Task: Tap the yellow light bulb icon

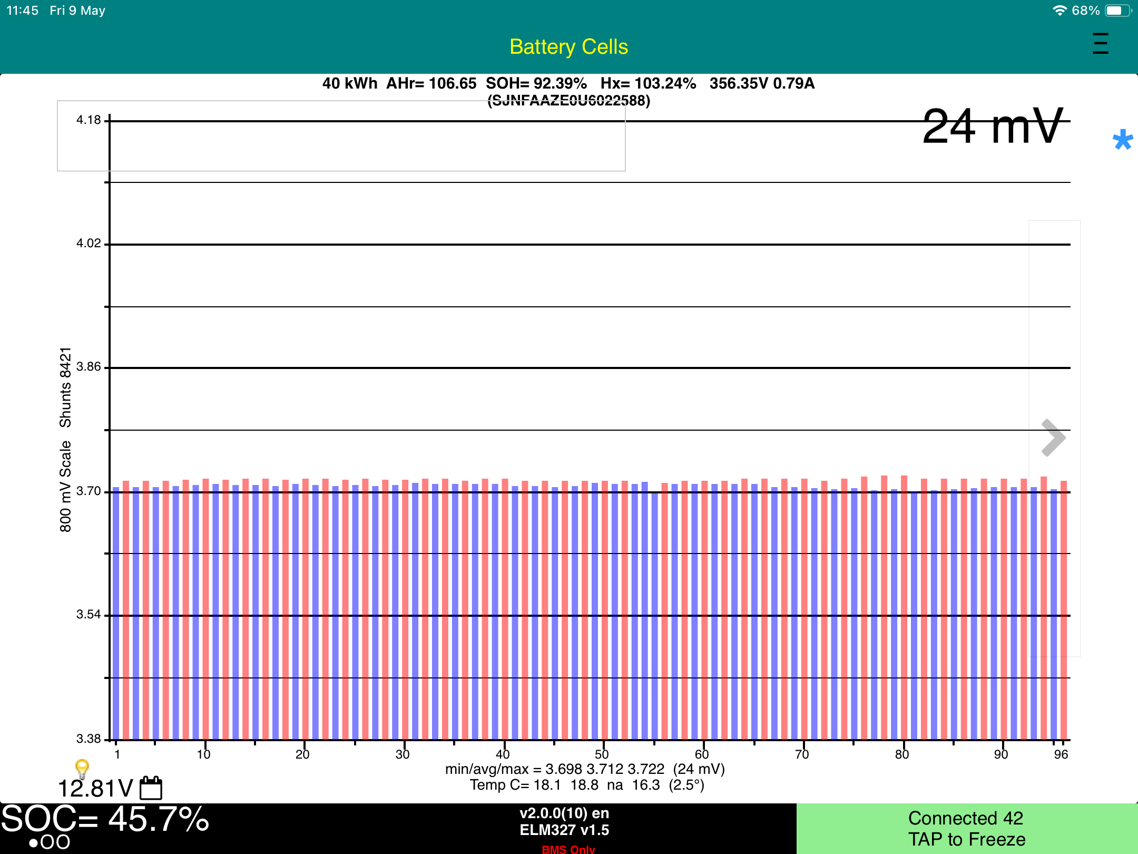Action: pos(82,769)
